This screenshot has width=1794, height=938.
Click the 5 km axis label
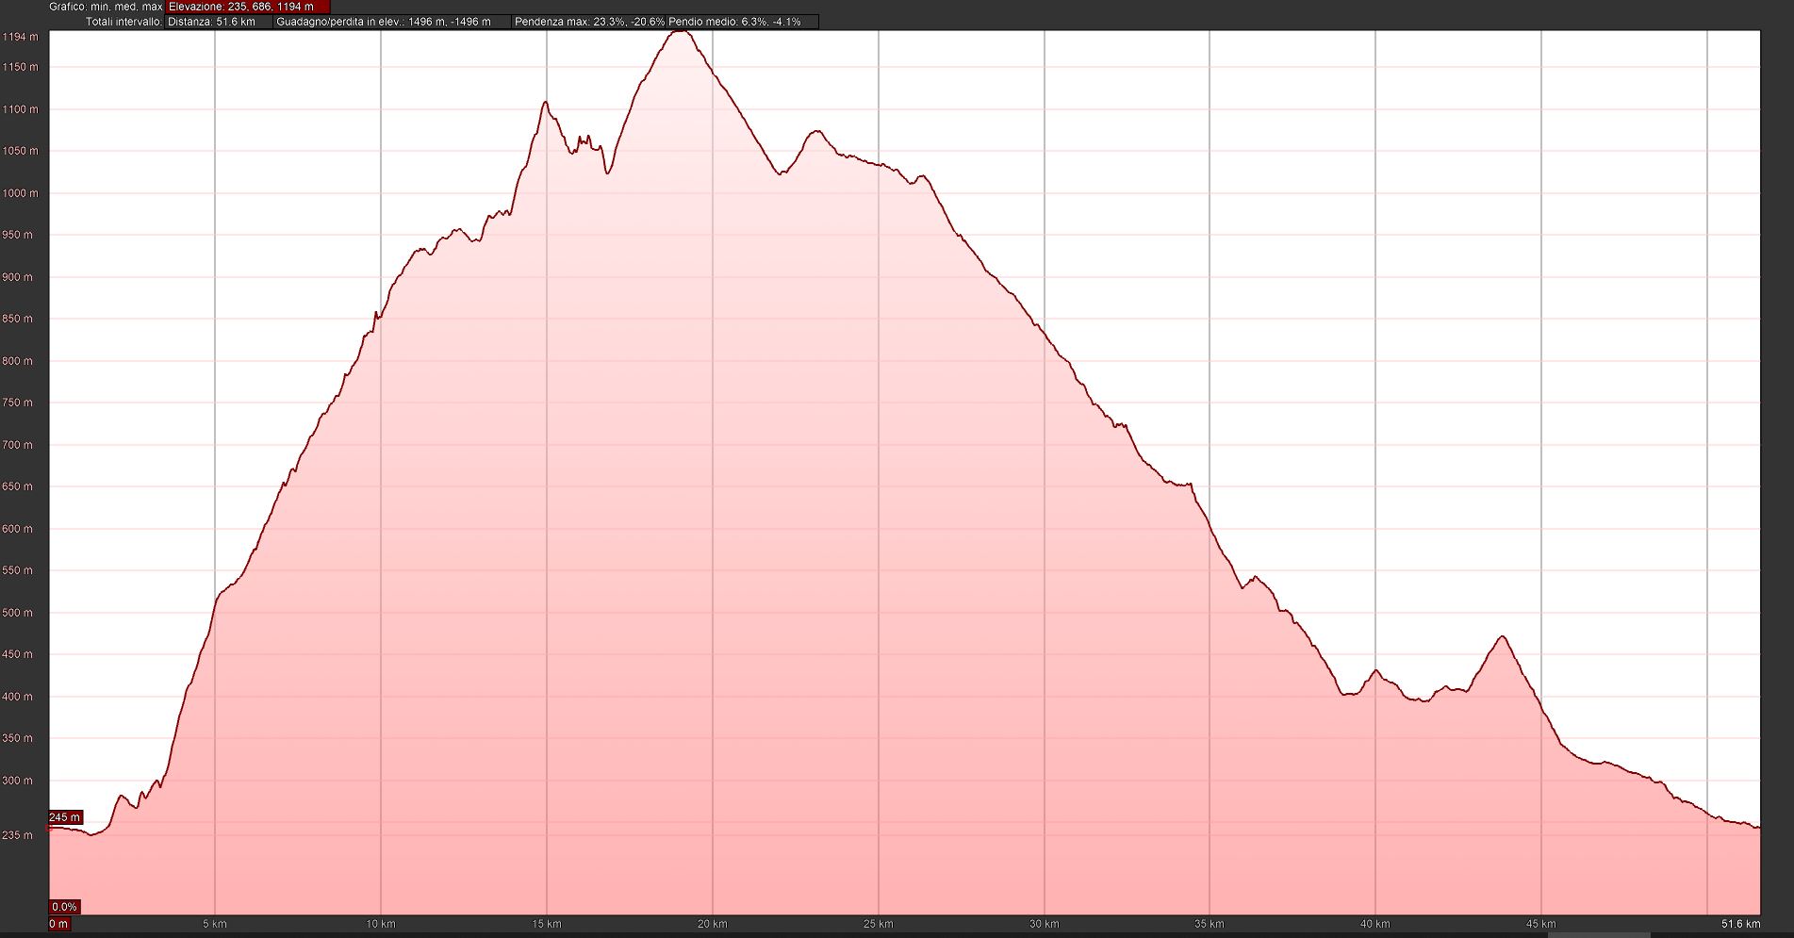point(215,924)
